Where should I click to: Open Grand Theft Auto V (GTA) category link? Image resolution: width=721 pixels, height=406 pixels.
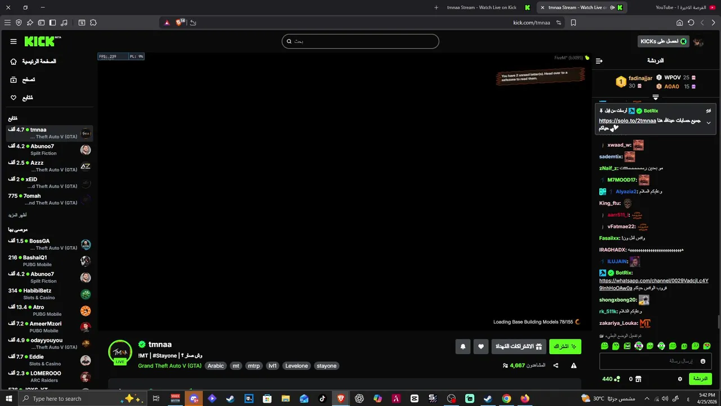point(170,366)
